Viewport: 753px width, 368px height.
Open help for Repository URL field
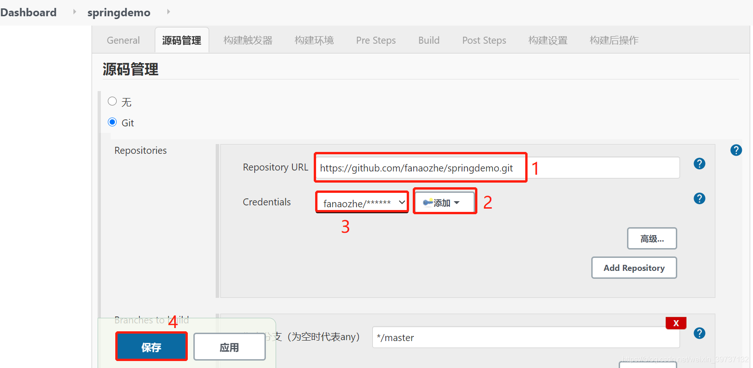(699, 164)
